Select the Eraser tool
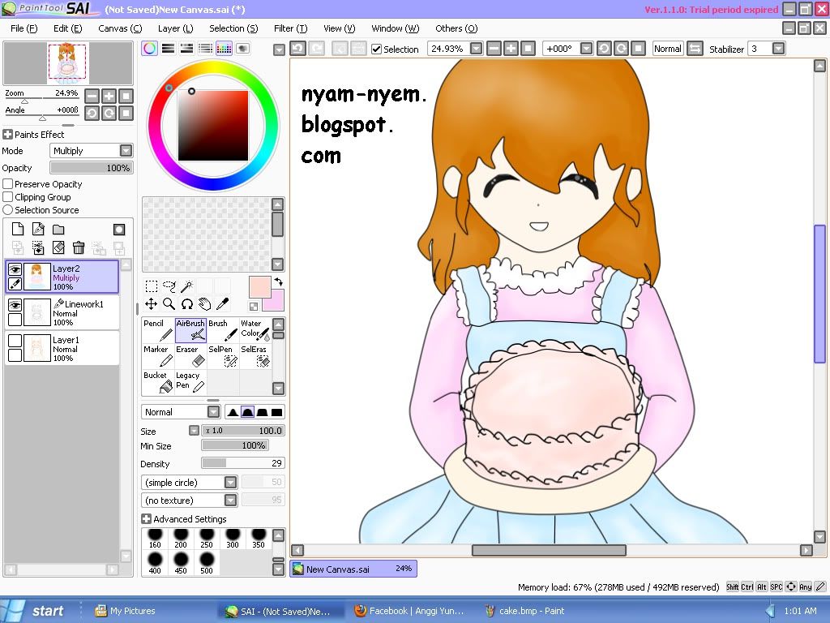The height and width of the screenshot is (623, 830). click(190, 356)
